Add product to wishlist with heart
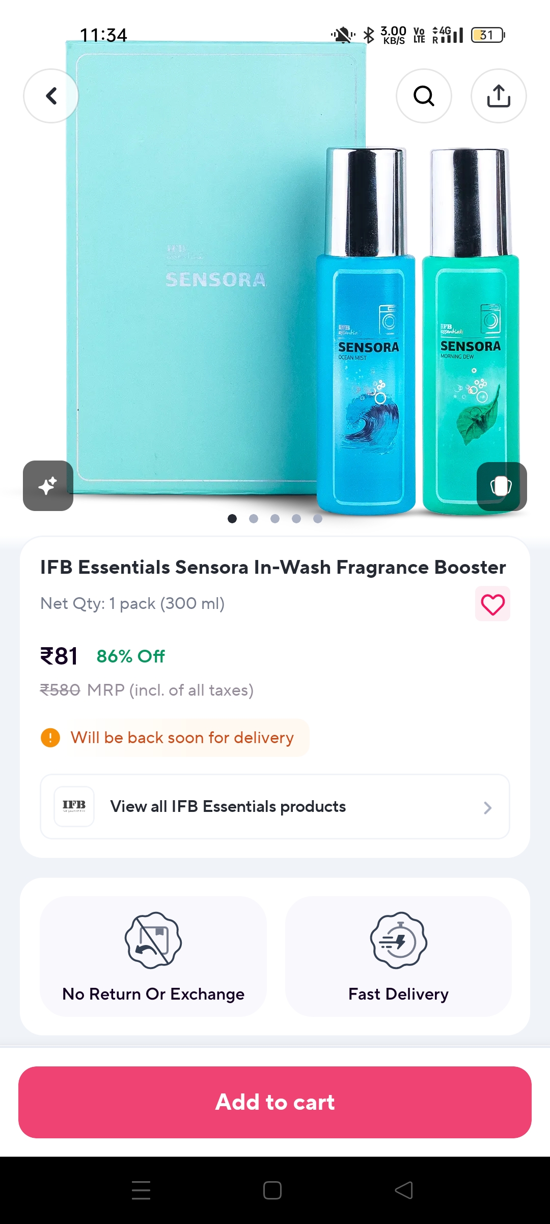 click(492, 604)
